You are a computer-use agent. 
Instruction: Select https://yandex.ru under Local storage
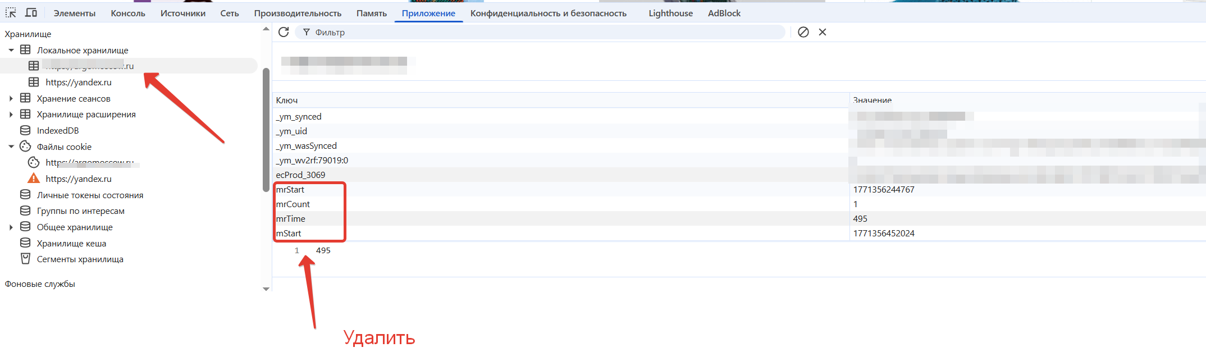click(79, 82)
